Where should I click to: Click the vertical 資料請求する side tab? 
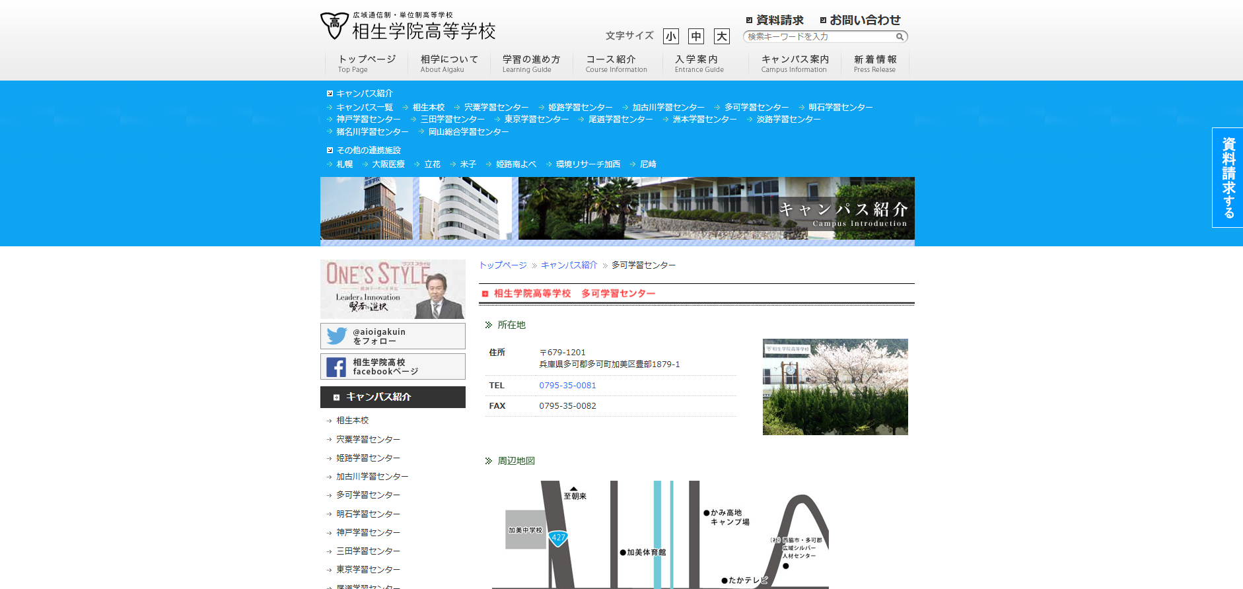(1227, 178)
